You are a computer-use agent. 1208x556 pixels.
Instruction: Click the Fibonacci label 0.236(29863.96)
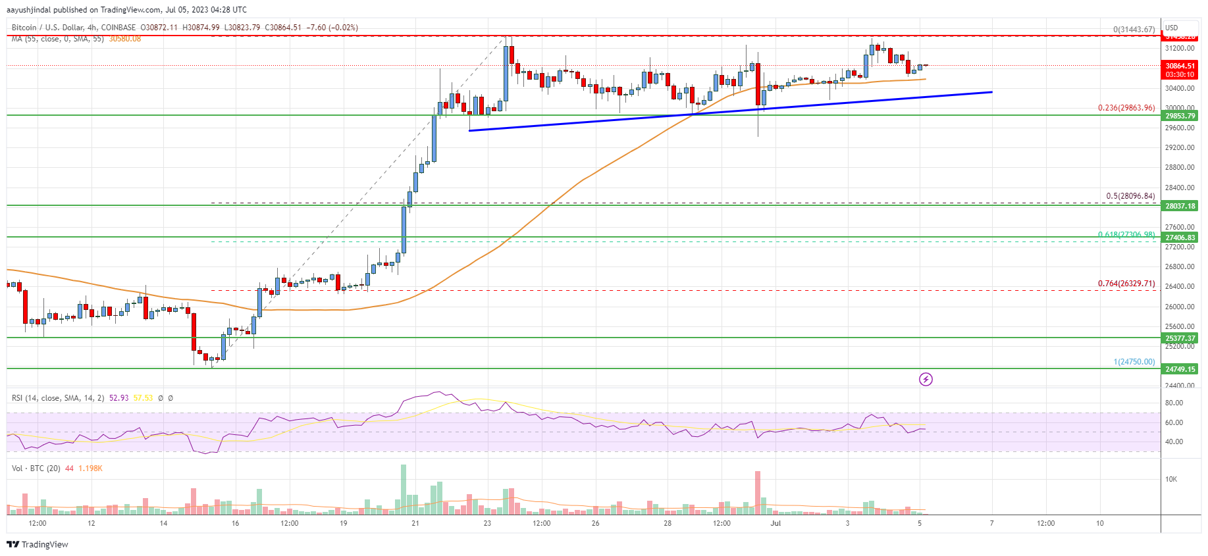(x=1126, y=108)
